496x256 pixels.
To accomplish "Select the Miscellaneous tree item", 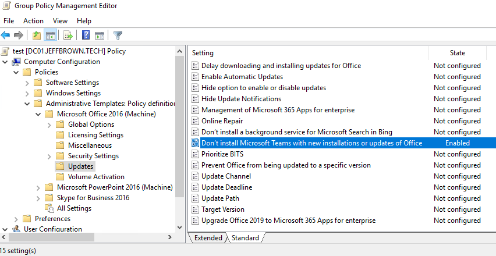I will click(90, 145).
